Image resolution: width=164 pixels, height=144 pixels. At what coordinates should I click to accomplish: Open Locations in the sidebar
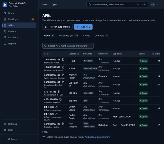pos(19,38)
